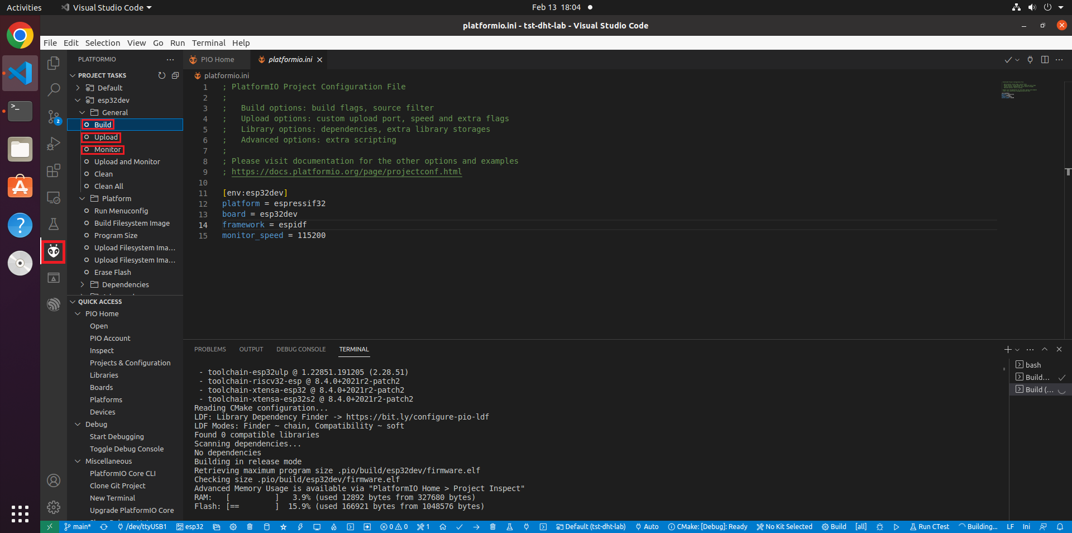The height and width of the screenshot is (533, 1072).
Task: Run the Build project task
Action: 103,125
